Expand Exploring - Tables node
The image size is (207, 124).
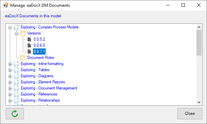coord(10,70)
